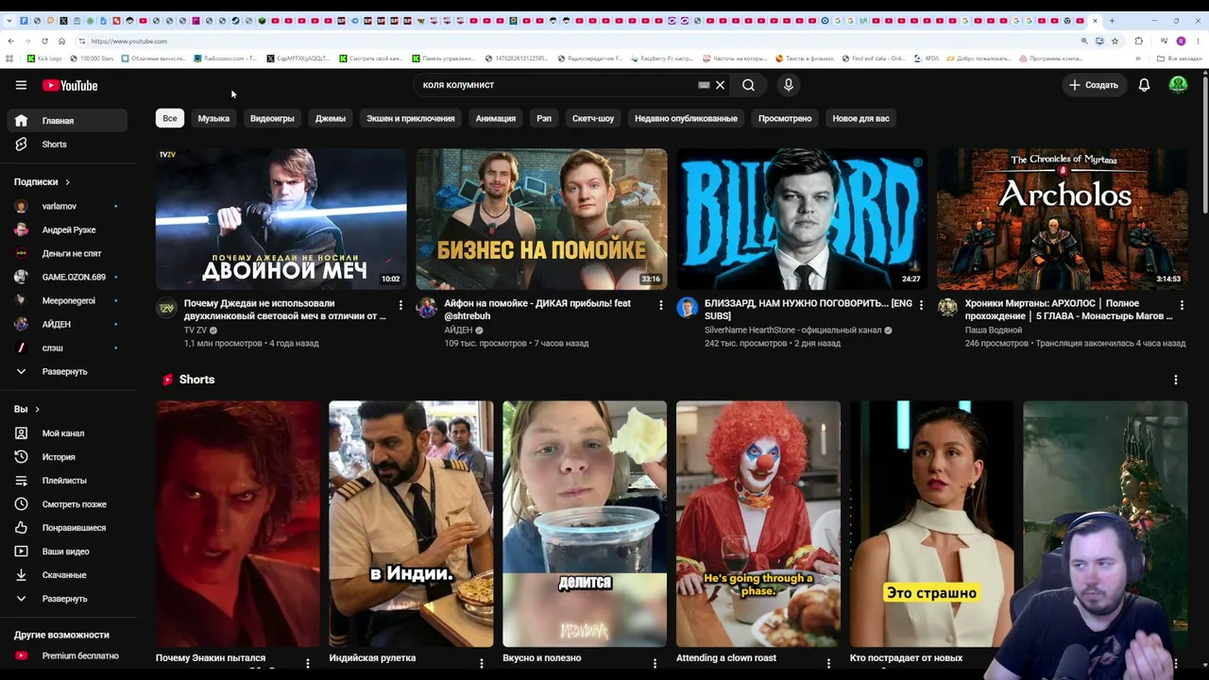Expand the Вы section header

(27, 409)
